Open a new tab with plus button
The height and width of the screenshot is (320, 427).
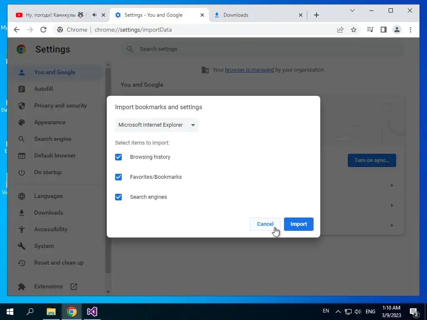click(x=316, y=15)
